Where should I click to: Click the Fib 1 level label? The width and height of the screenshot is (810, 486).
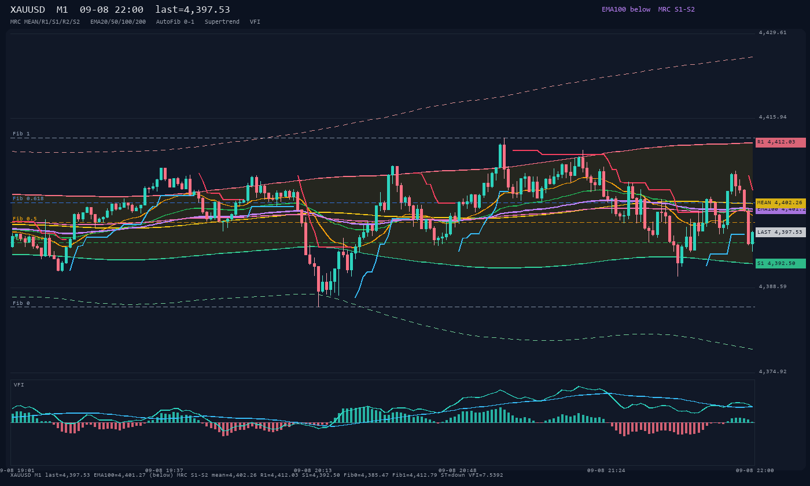(21, 134)
